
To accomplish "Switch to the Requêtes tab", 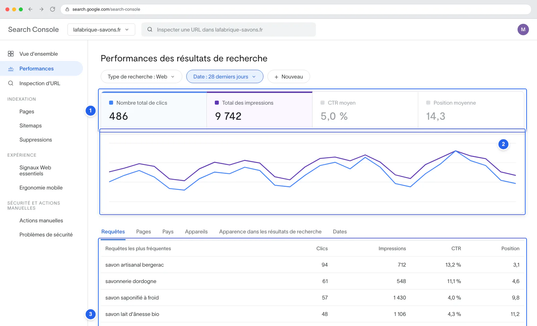I will (x=113, y=232).
